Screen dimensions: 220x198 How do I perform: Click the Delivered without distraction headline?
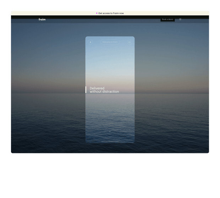104,90
